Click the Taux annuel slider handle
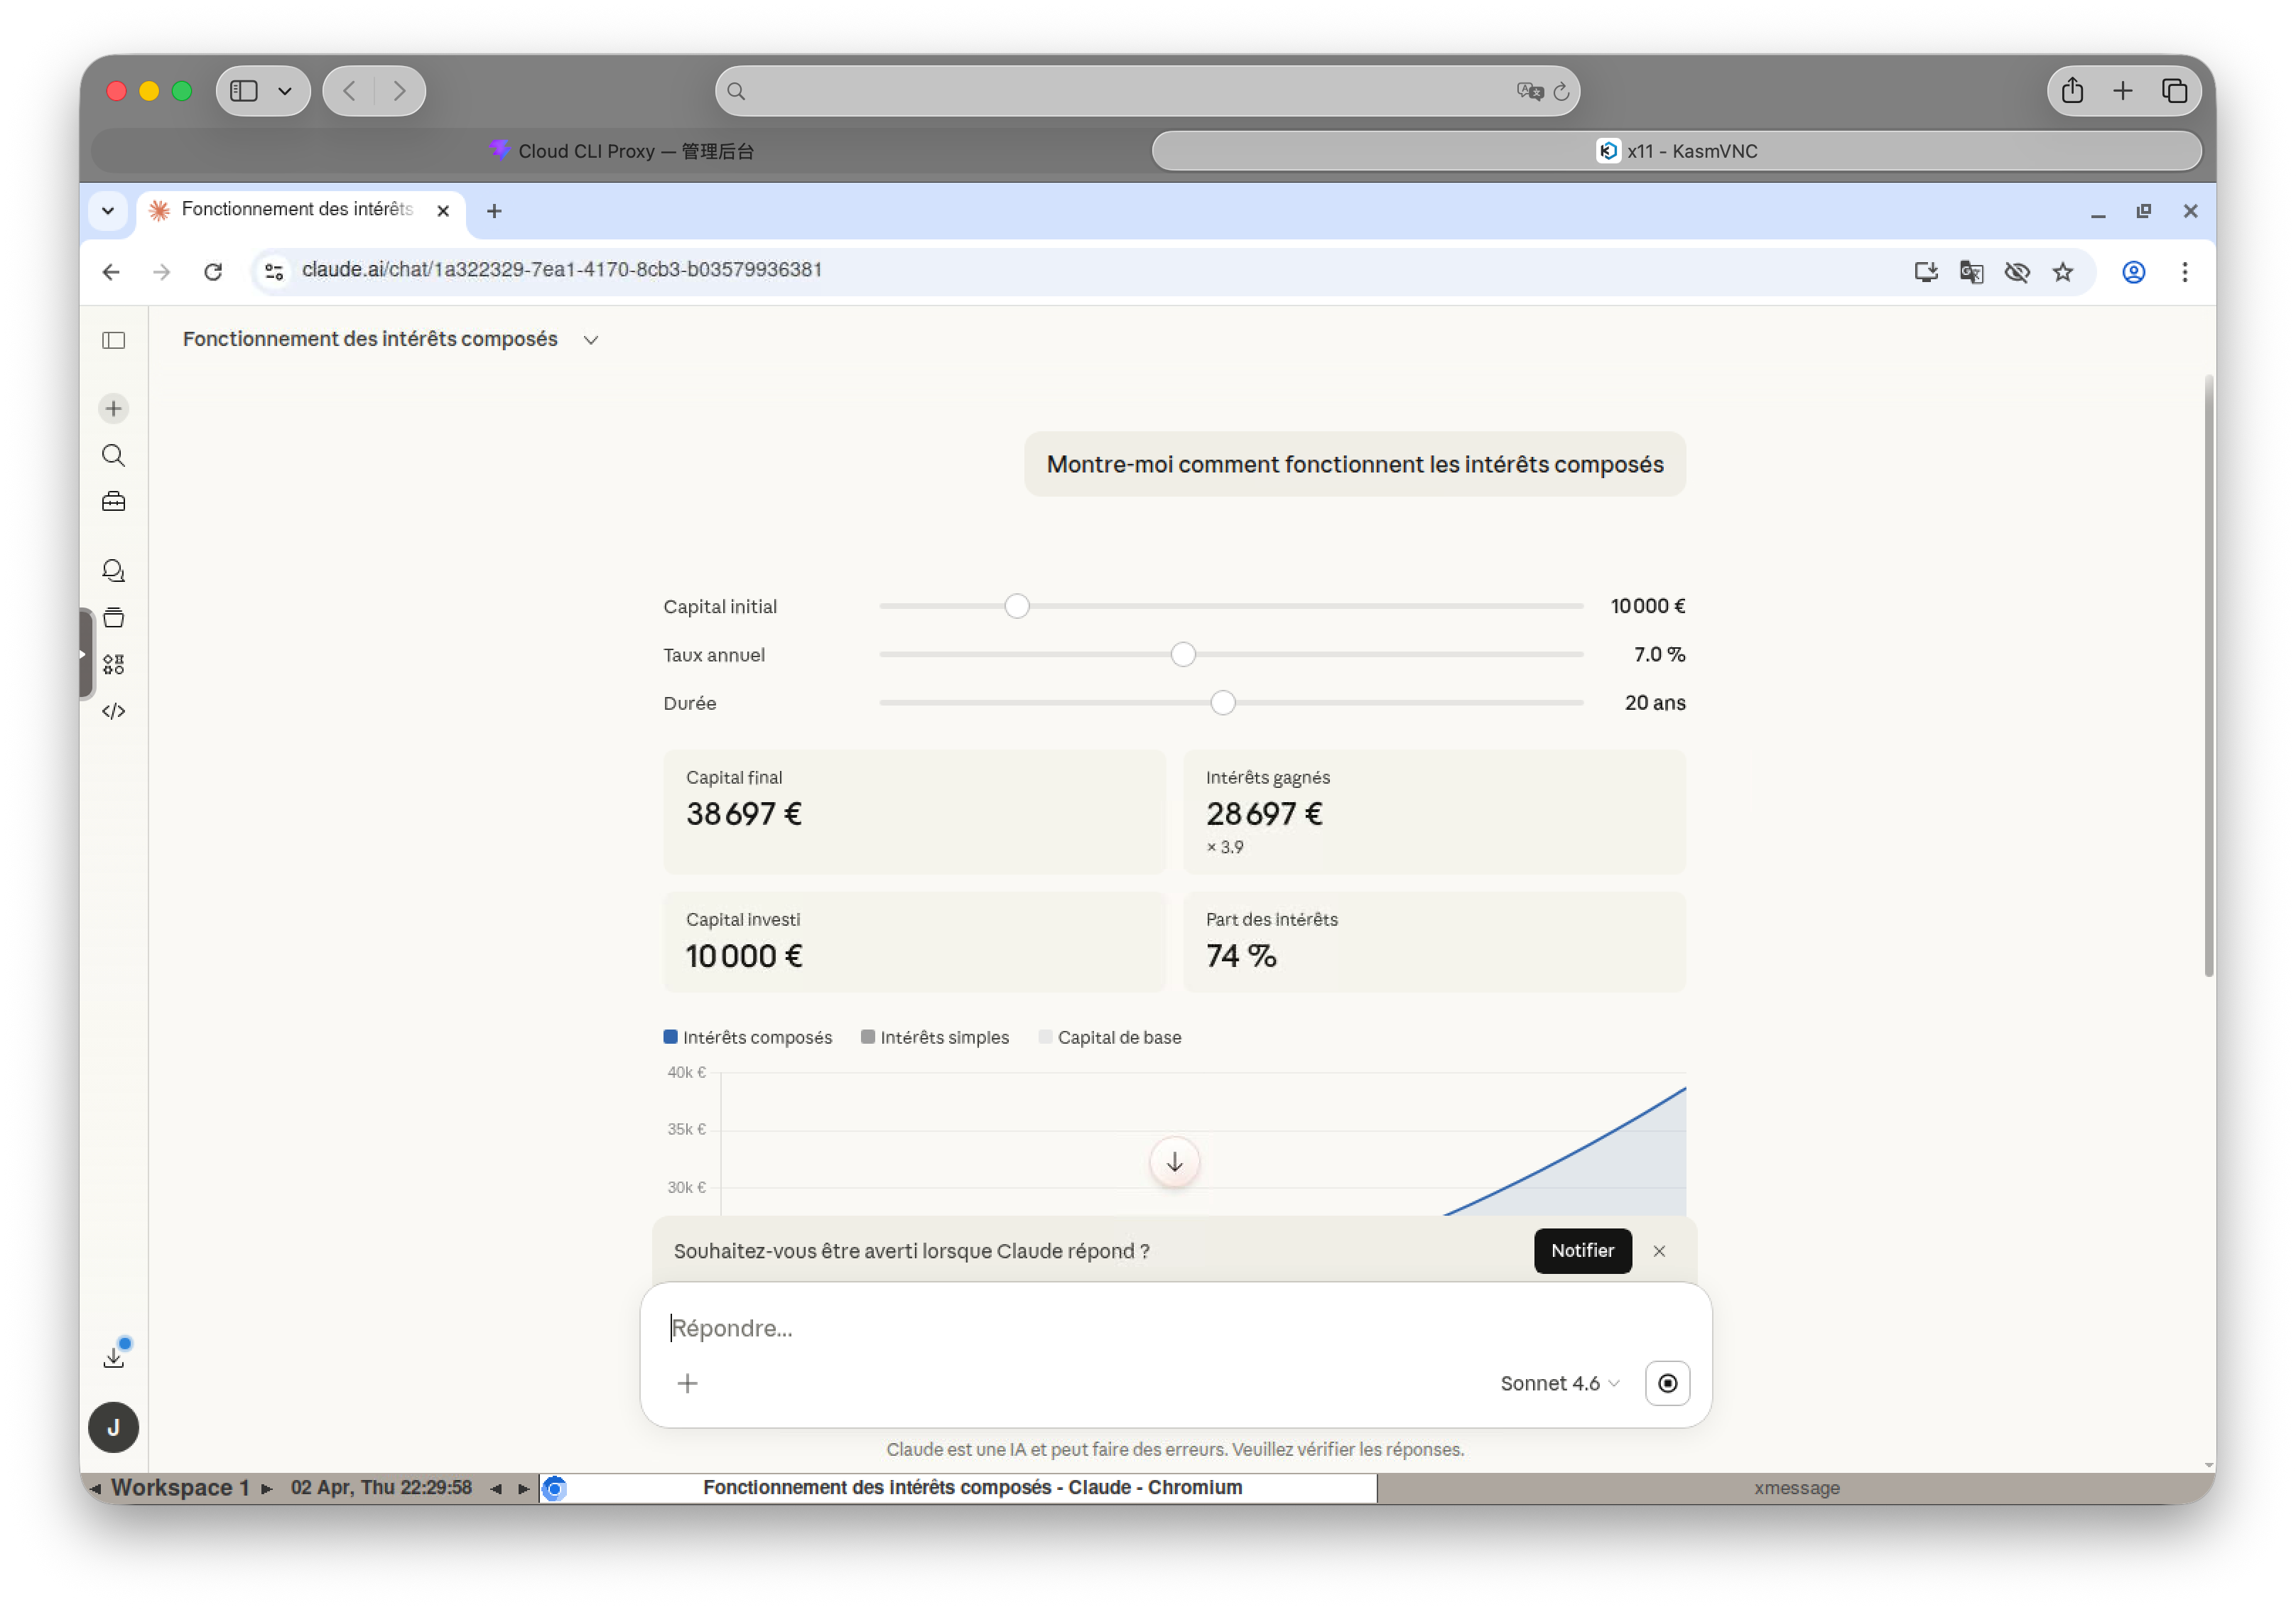Image resolution: width=2296 pixels, height=1610 pixels. pos(1183,654)
